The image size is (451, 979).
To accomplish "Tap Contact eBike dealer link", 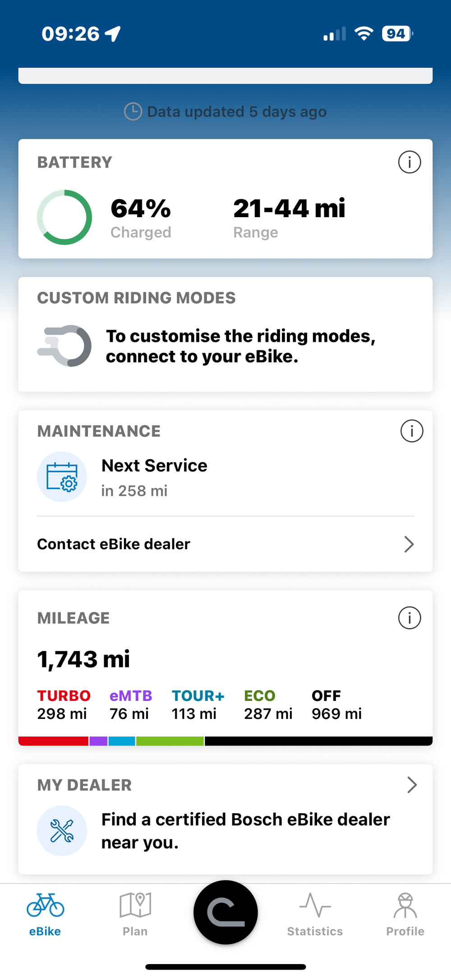I will (x=114, y=544).
